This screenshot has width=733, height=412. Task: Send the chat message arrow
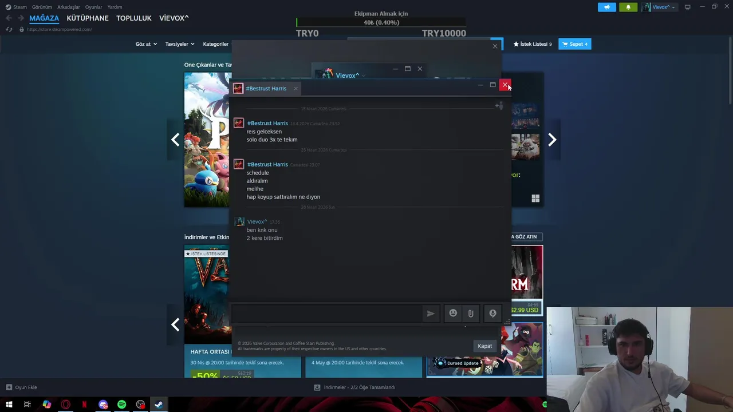click(x=431, y=314)
